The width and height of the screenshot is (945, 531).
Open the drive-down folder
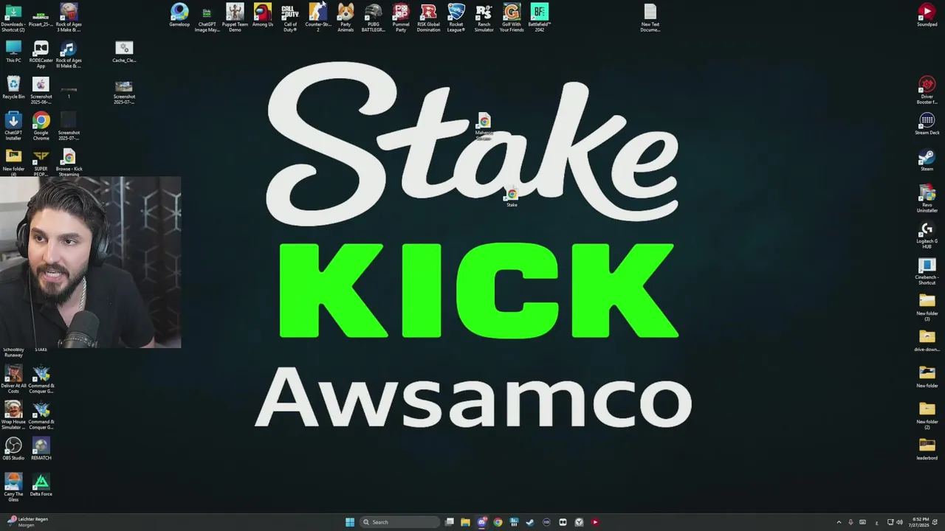pyautogui.click(x=927, y=341)
